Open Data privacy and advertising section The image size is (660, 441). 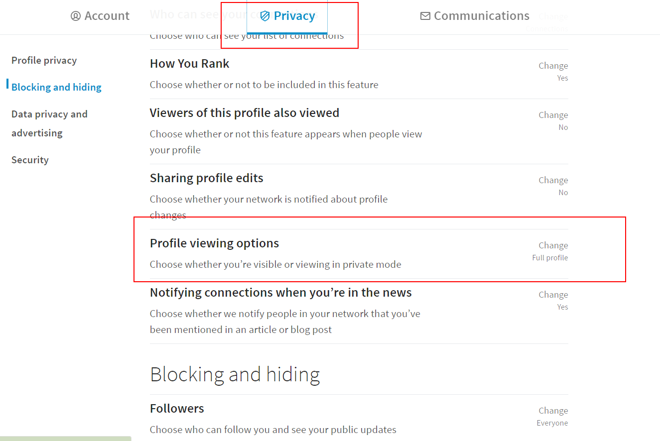coord(49,123)
